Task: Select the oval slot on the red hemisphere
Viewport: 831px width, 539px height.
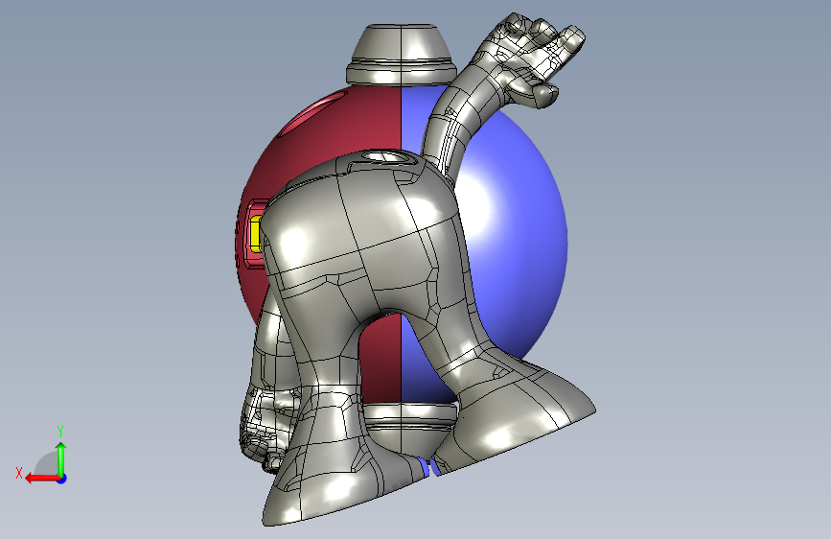Action: pos(312,113)
